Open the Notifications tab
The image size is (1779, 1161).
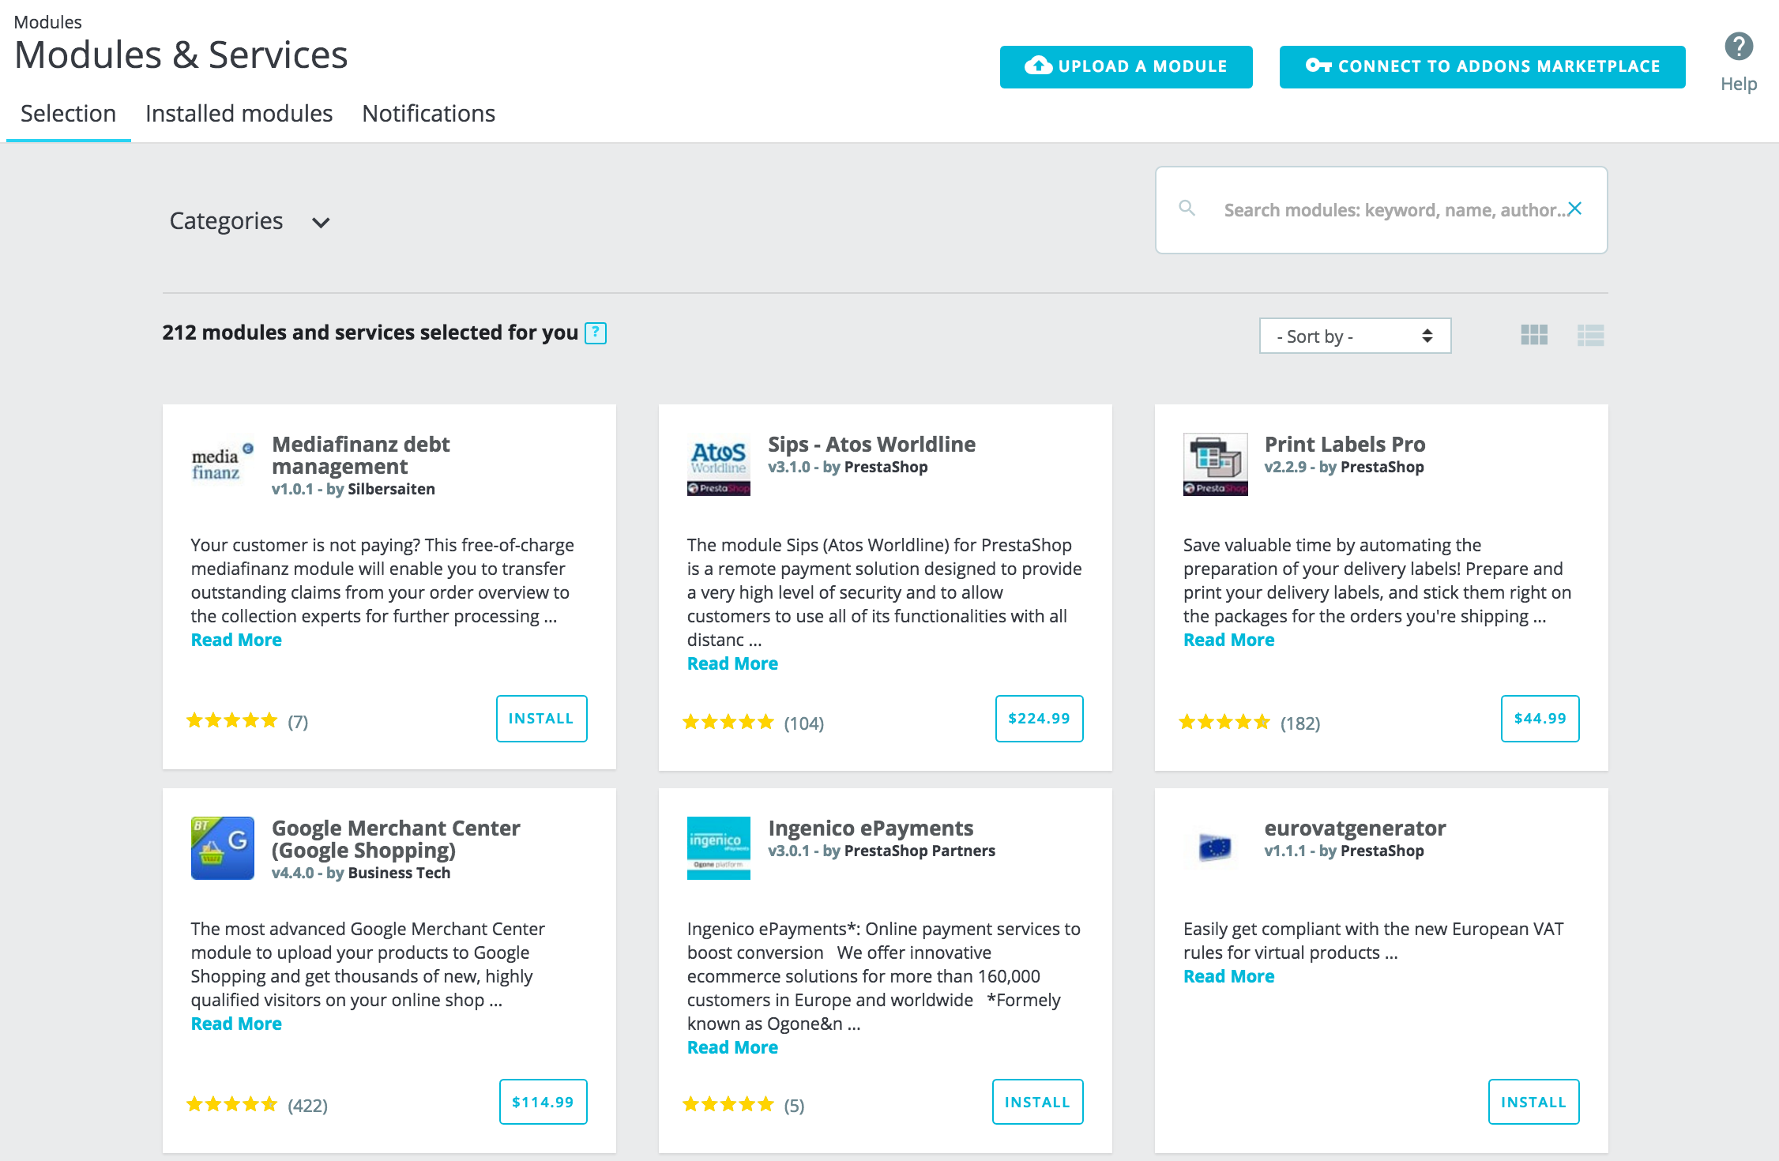[428, 114]
